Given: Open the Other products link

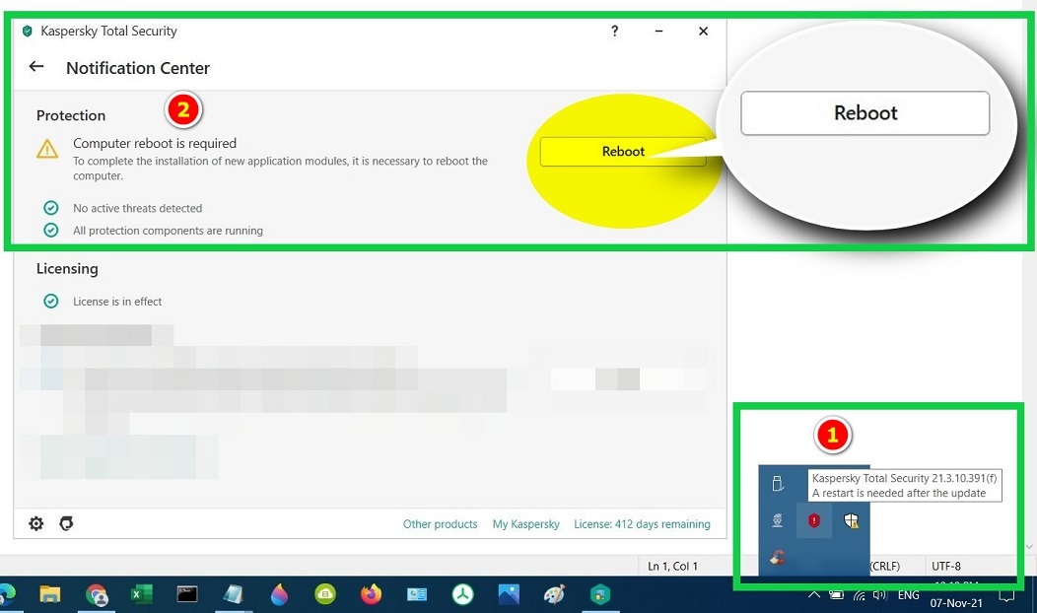Looking at the screenshot, I should tap(440, 523).
